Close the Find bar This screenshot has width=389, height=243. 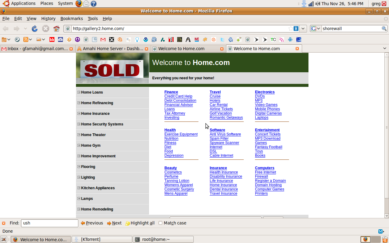click(4, 223)
